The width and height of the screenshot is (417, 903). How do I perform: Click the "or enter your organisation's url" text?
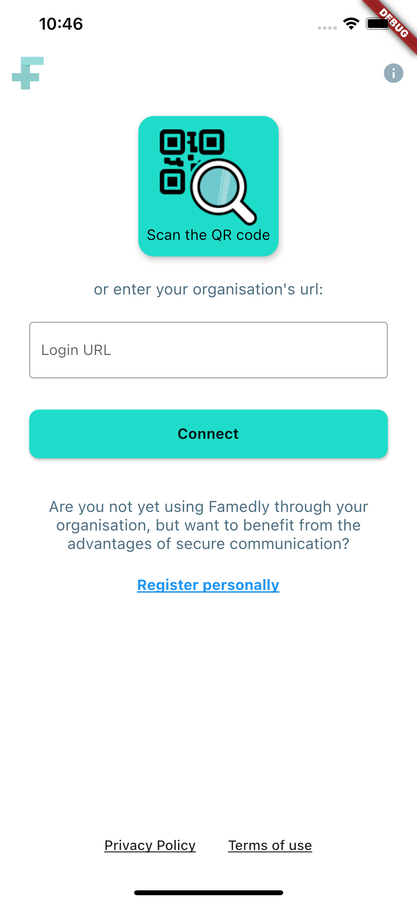(x=208, y=289)
